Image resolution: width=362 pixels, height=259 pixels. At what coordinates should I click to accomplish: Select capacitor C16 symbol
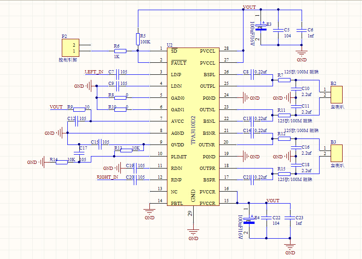tap(296, 147)
